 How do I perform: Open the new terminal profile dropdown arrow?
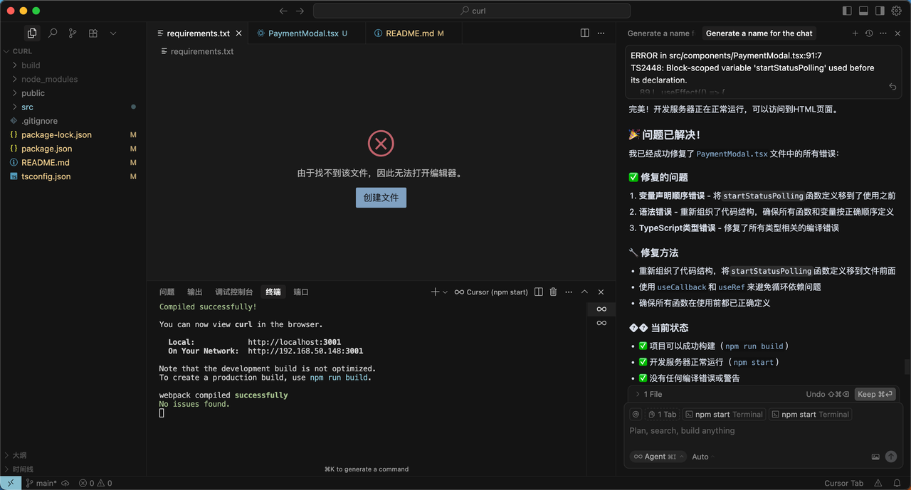pos(446,292)
